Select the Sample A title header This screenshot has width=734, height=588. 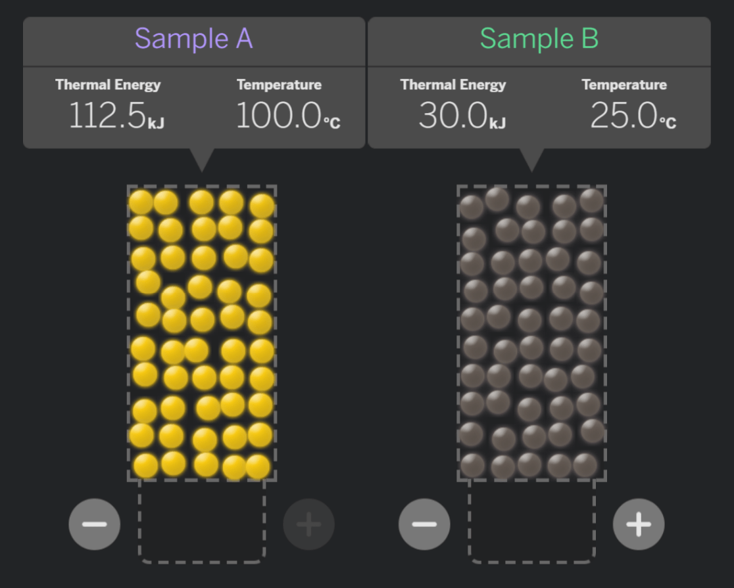[194, 38]
